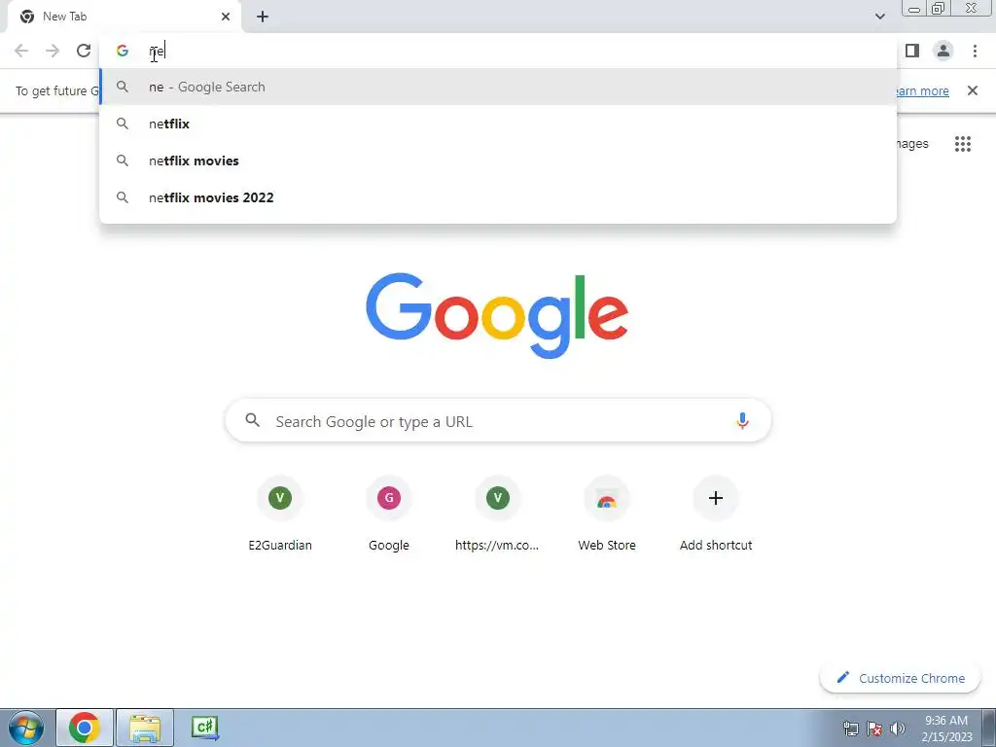Open Chrome's three-dot menu
This screenshot has width=996, height=747.
click(975, 51)
